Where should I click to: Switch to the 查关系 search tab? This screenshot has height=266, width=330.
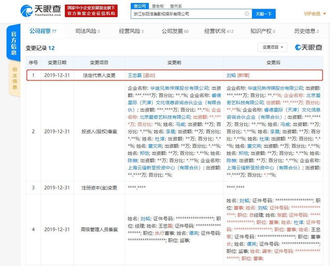(x=176, y=6)
